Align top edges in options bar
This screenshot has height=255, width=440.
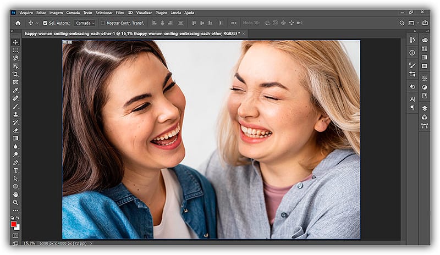pyautogui.click(x=194, y=23)
